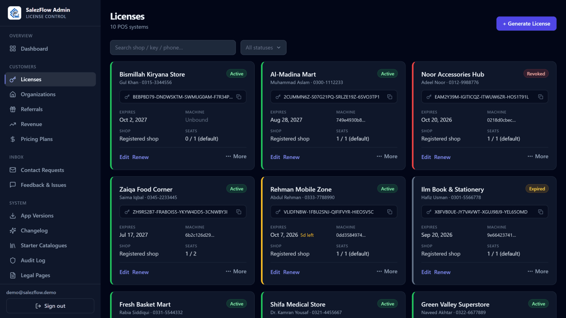Click the Feedback & Issues chat icon
Screen dimensions: 566x318
(x=13, y=185)
